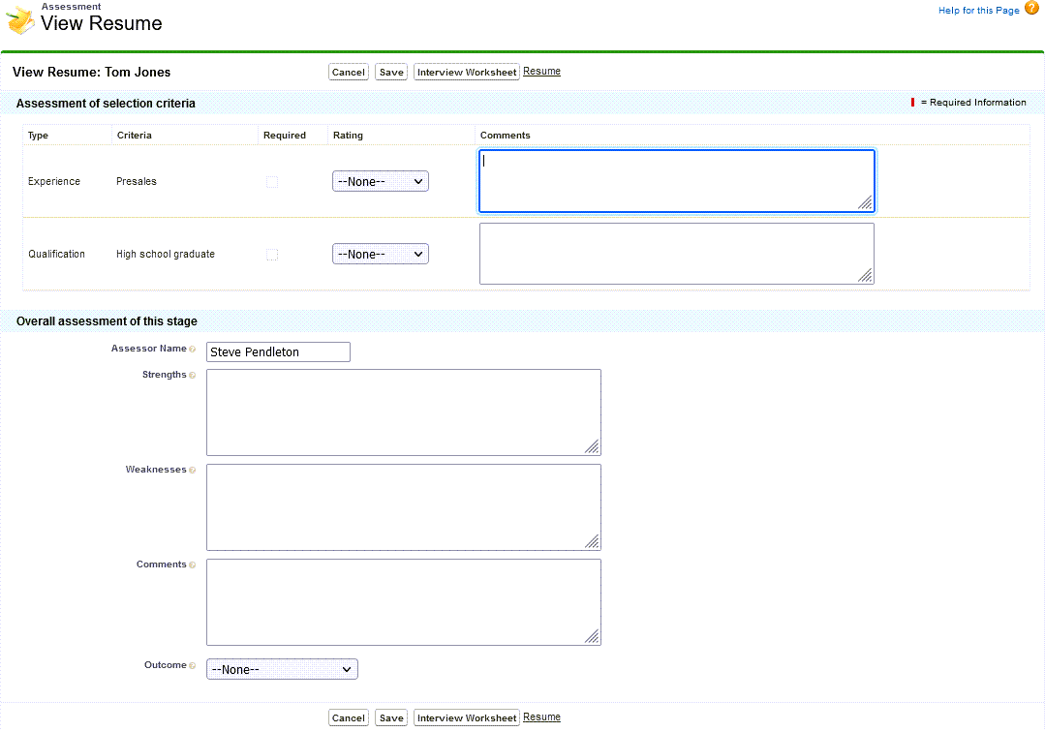Click the bottom Cancel button
Image resolution: width=1045 pixels, height=732 pixels.
point(348,718)
